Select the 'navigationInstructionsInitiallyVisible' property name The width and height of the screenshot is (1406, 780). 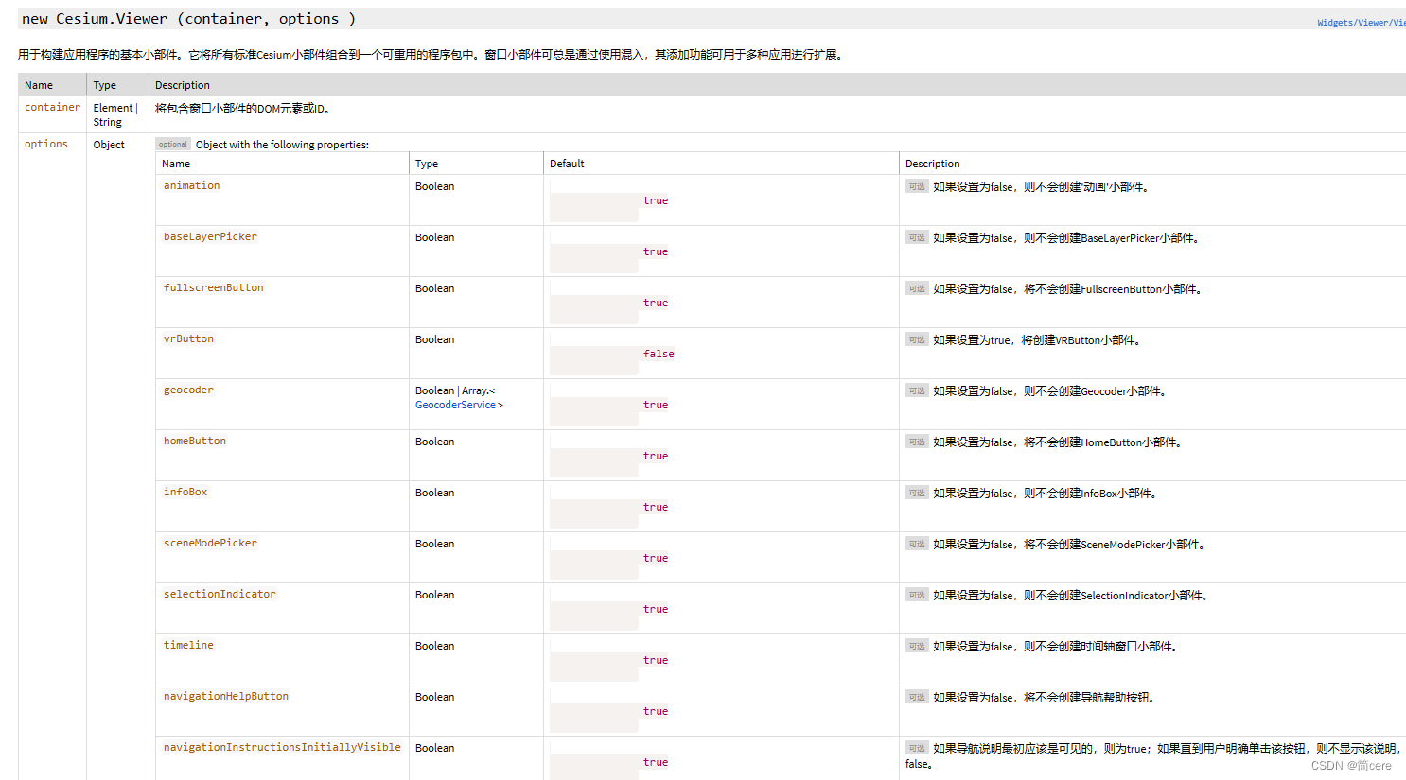tap(282, 747)
